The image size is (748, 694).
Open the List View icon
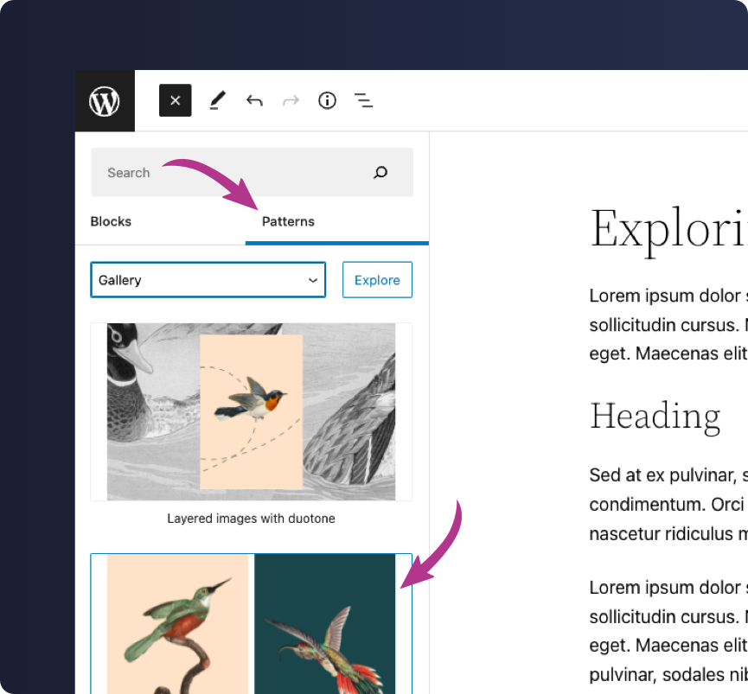(363, 100)
